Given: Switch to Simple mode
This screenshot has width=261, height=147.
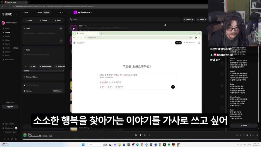Looking at the screenshot, I should pyautogui.click(x=40, y=12).
